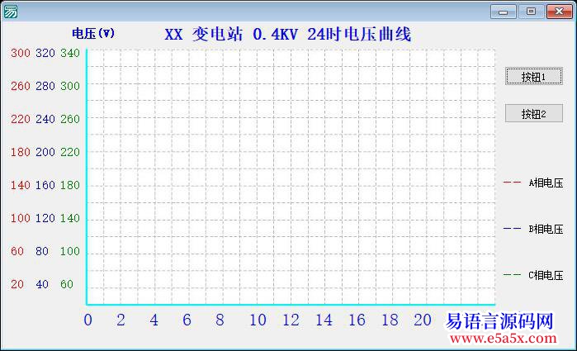The width and height of the screenshot is (577, 351).
Task: Click the red y-axis value 260
Action: (21, 86)
